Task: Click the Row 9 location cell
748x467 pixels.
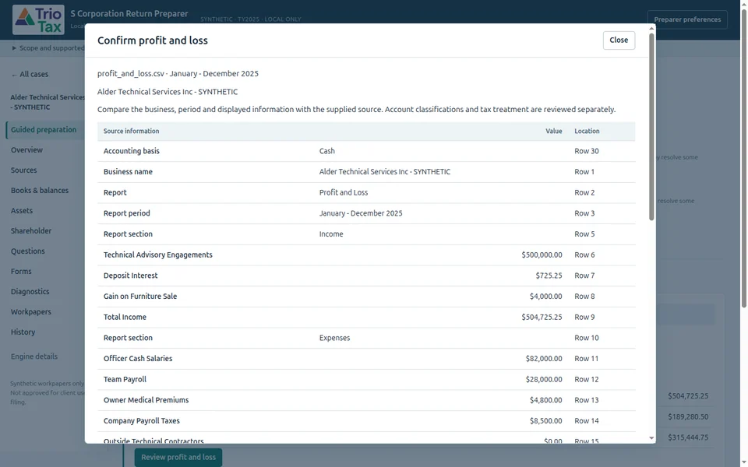Action: click(x=584, y=317)
